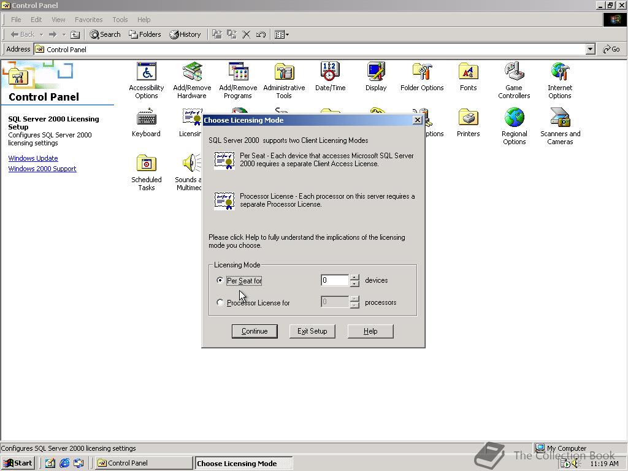Open Game Controllers icon
Viewport: 628px width, 471px height.
pyautogui.click(x=514, y=80)
